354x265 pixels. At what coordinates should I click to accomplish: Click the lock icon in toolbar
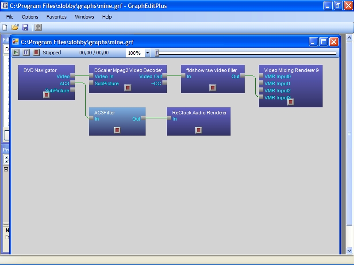pyautogui.click(x=38, y=27)
